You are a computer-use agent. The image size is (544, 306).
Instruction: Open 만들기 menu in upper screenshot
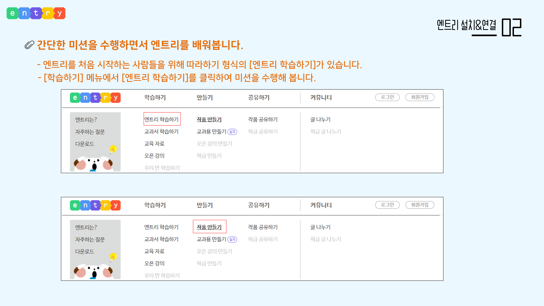(x=205, y=97)
